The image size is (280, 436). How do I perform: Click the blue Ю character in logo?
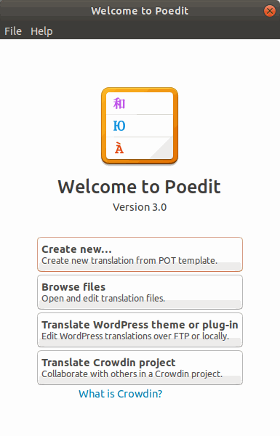(x=119, y=126)
